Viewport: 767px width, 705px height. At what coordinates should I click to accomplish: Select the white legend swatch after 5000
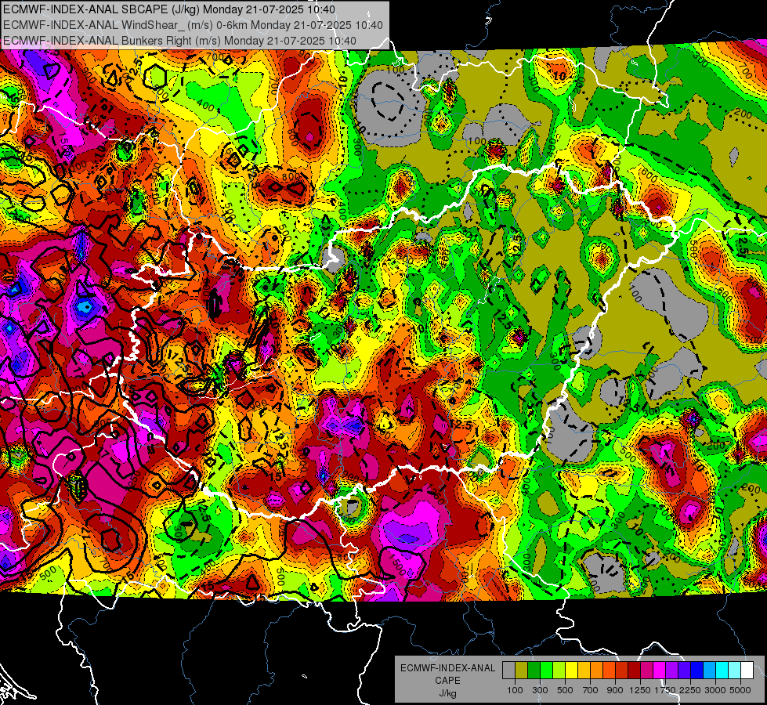[x=747, y=671]
